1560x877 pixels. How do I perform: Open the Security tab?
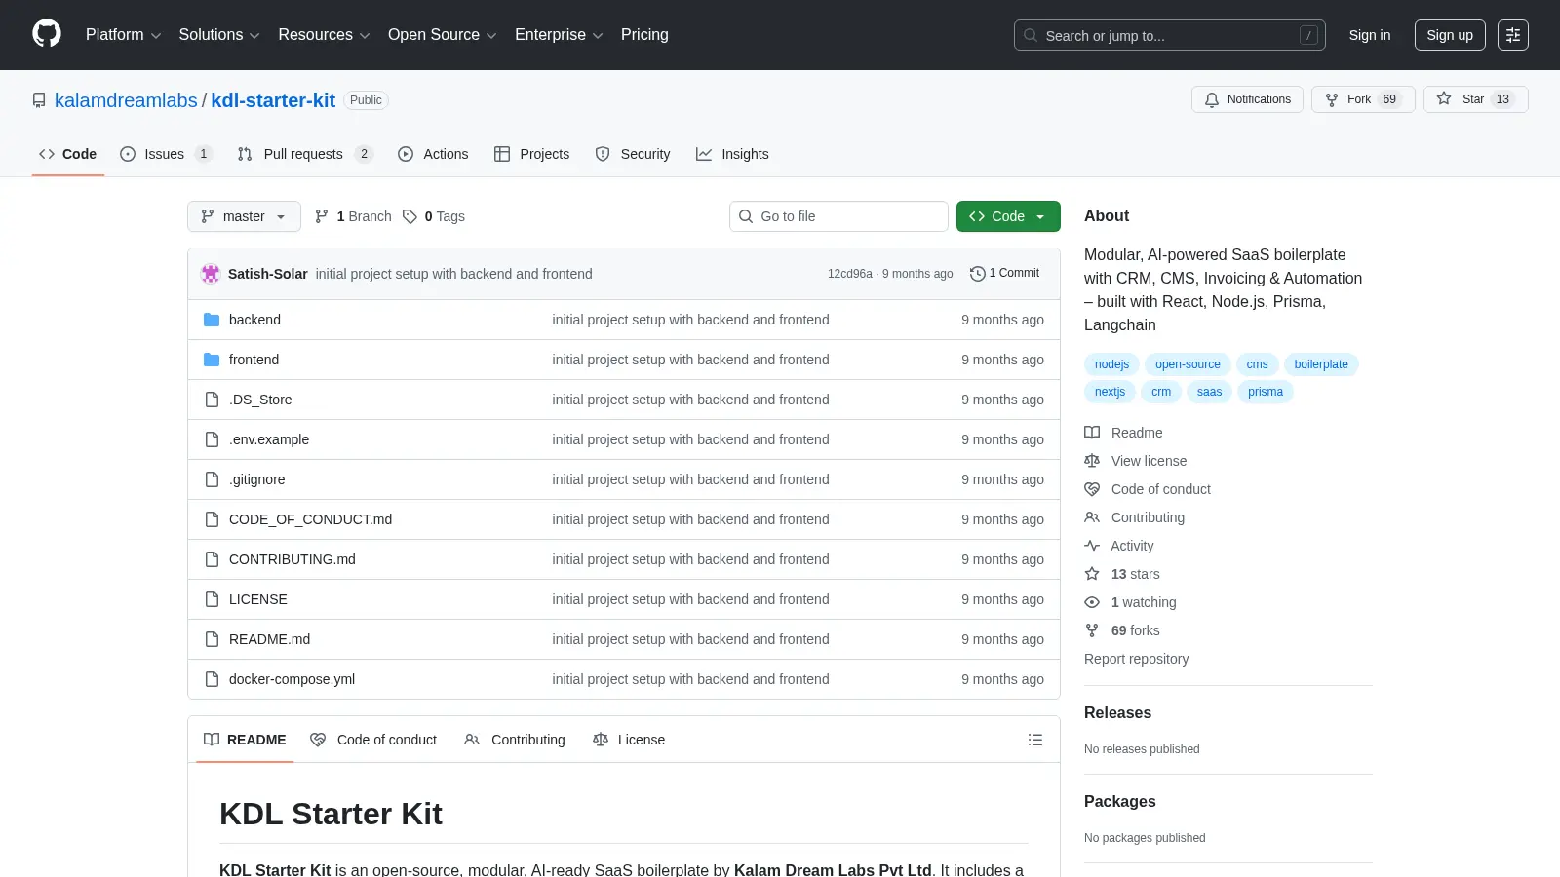(633, 154)
